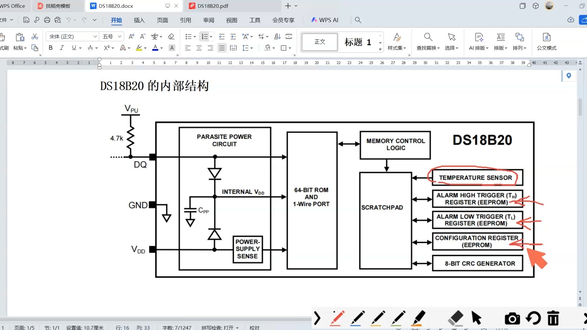Align text left
Viewport: 587px width, 330px height.
188,48
